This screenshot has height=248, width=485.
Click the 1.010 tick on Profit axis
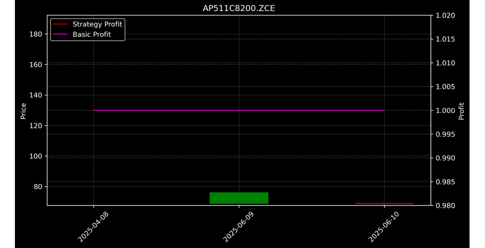(445, 63)
